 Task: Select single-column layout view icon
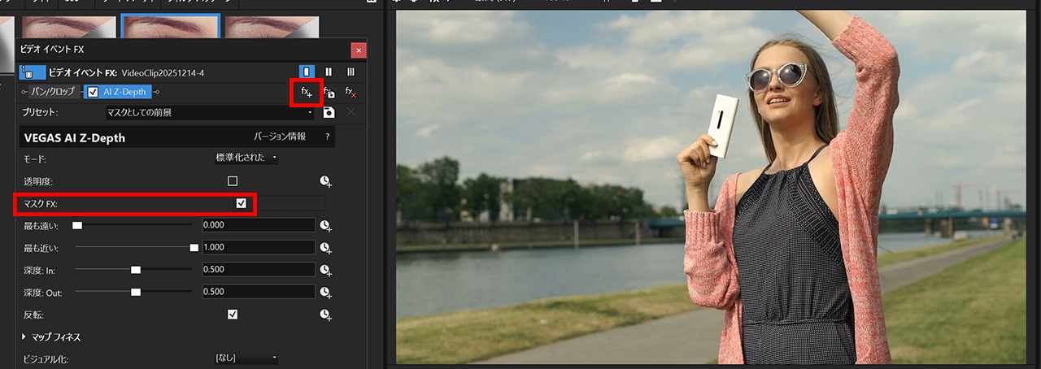(307, 72)
